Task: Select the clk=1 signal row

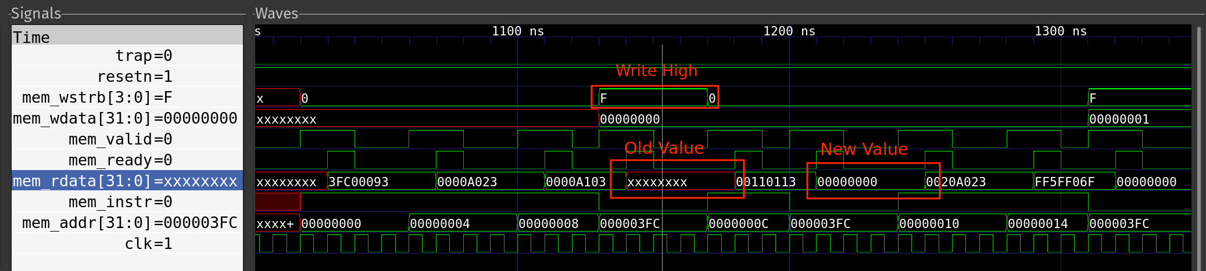Action: (127, 244)
